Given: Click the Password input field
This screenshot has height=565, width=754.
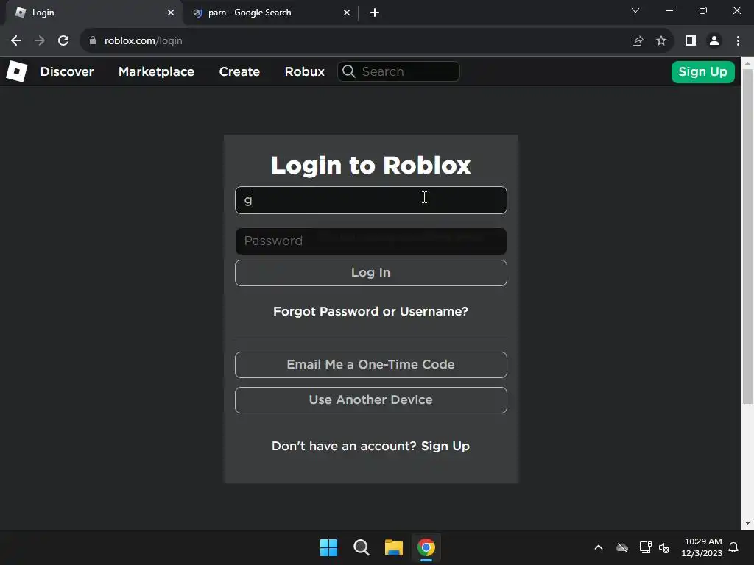Looking at the screenshot, I should (371, 241).
